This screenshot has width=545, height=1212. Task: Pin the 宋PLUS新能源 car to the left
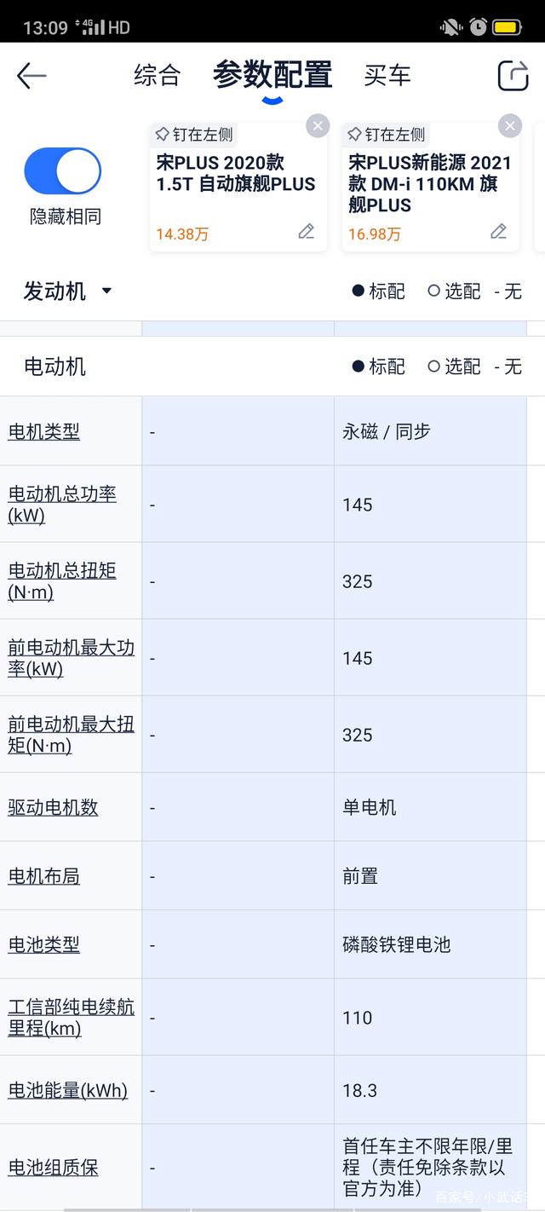click(388, 134)
